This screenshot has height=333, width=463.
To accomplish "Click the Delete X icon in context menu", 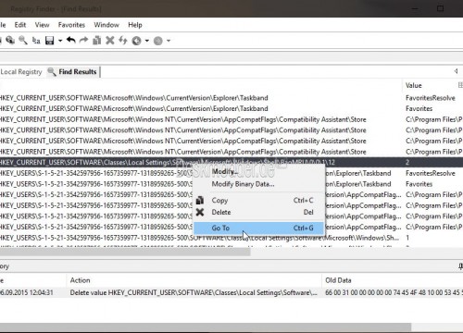I will click(200, 212).
